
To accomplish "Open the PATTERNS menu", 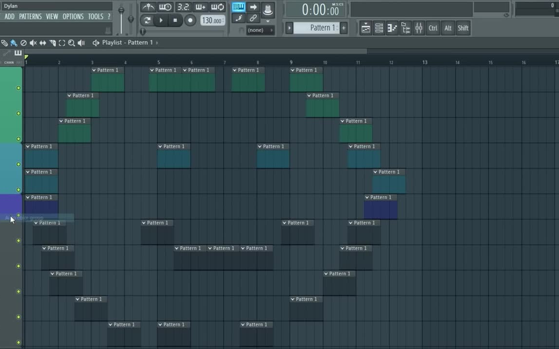I will tap(30, 16).
